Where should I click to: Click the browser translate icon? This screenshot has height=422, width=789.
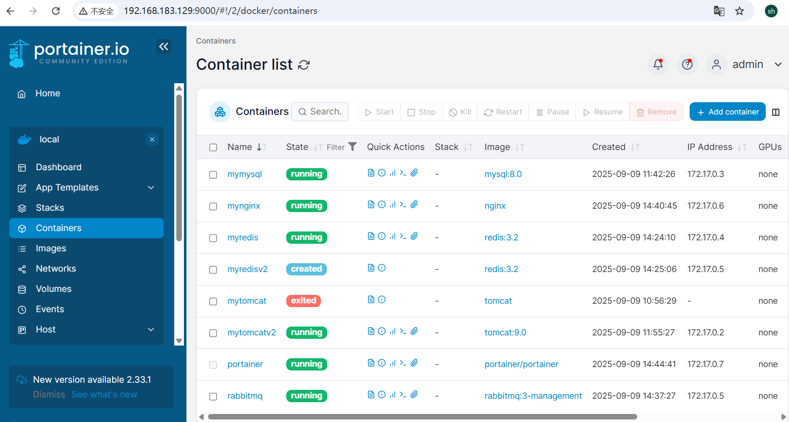(x=719, y=11)
